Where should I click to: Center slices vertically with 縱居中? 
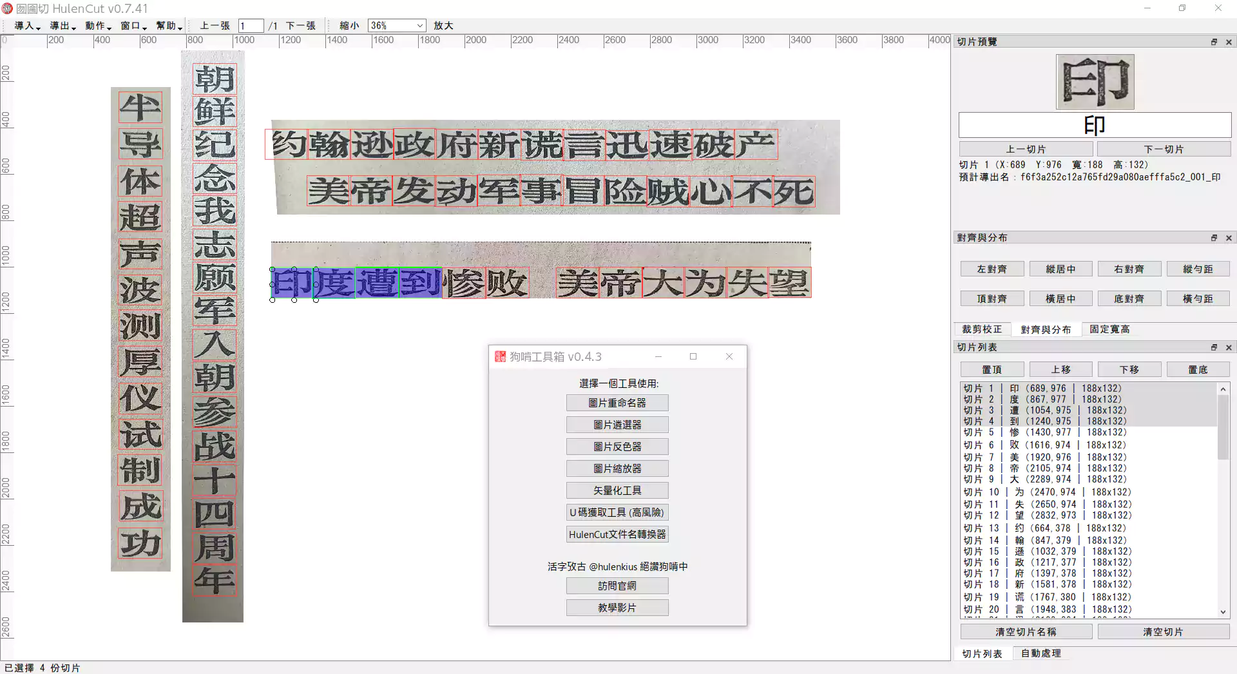pyautogui.click(x=1060, y=269)
